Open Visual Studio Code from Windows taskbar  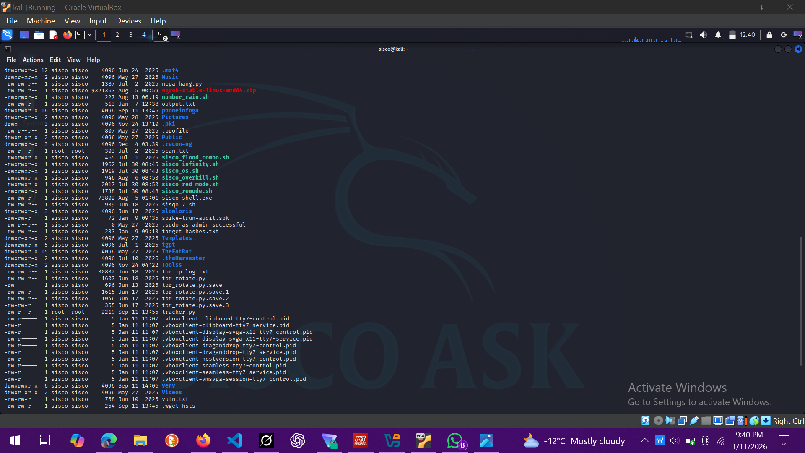click(235, 440)
